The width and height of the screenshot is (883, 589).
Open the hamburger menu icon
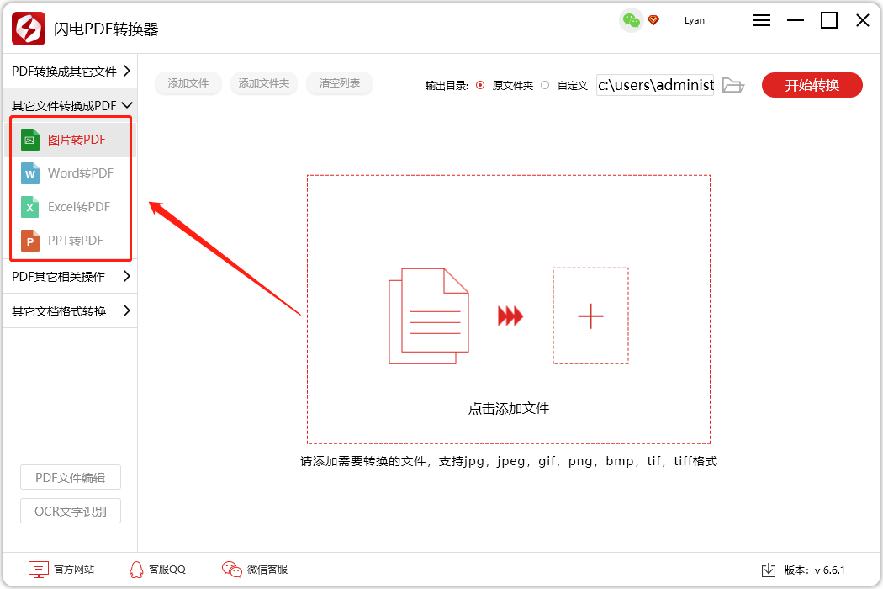coord(761,20)
